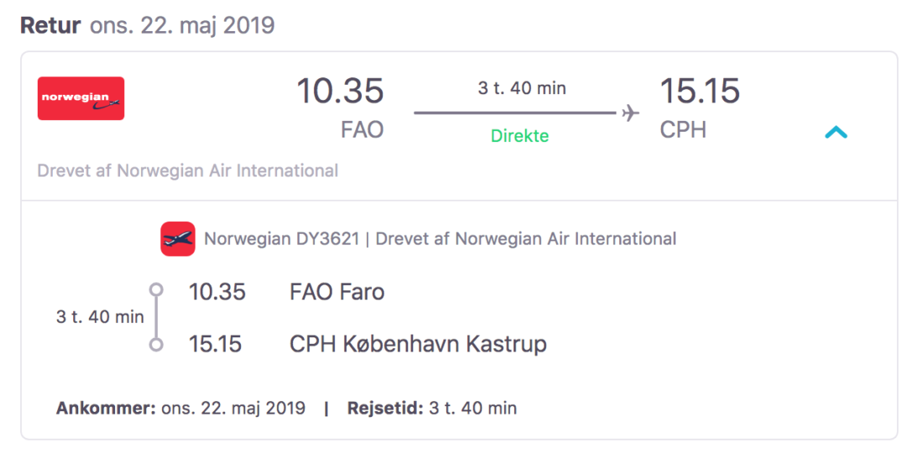This screenshot has width=923, height=459.
Task: Click CPH København Kastrup airport name
Action: (x=418, y=344)
